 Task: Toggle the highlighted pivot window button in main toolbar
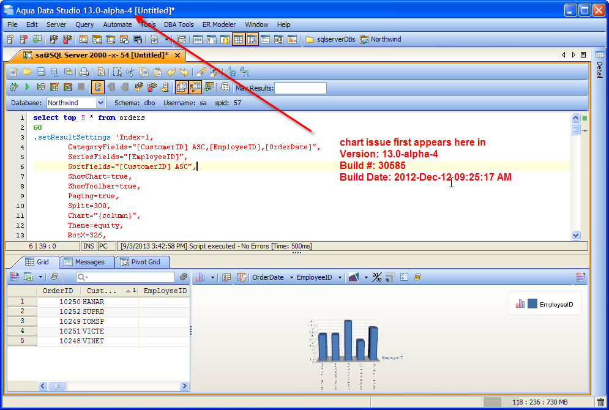click(x=252, y=39)
